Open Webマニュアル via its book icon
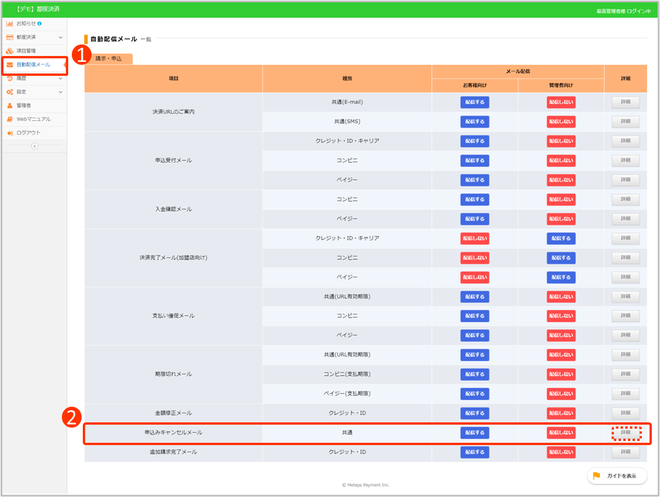 point(10,119)
